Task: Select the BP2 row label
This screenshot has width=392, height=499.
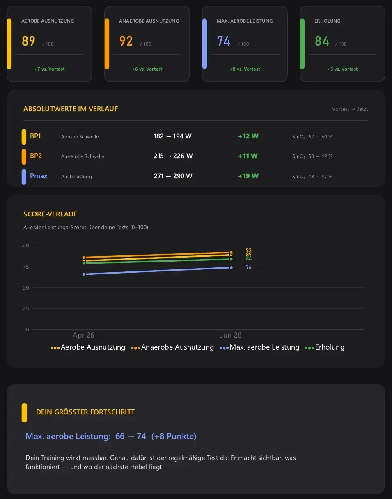Action: (x=36, y=156)
